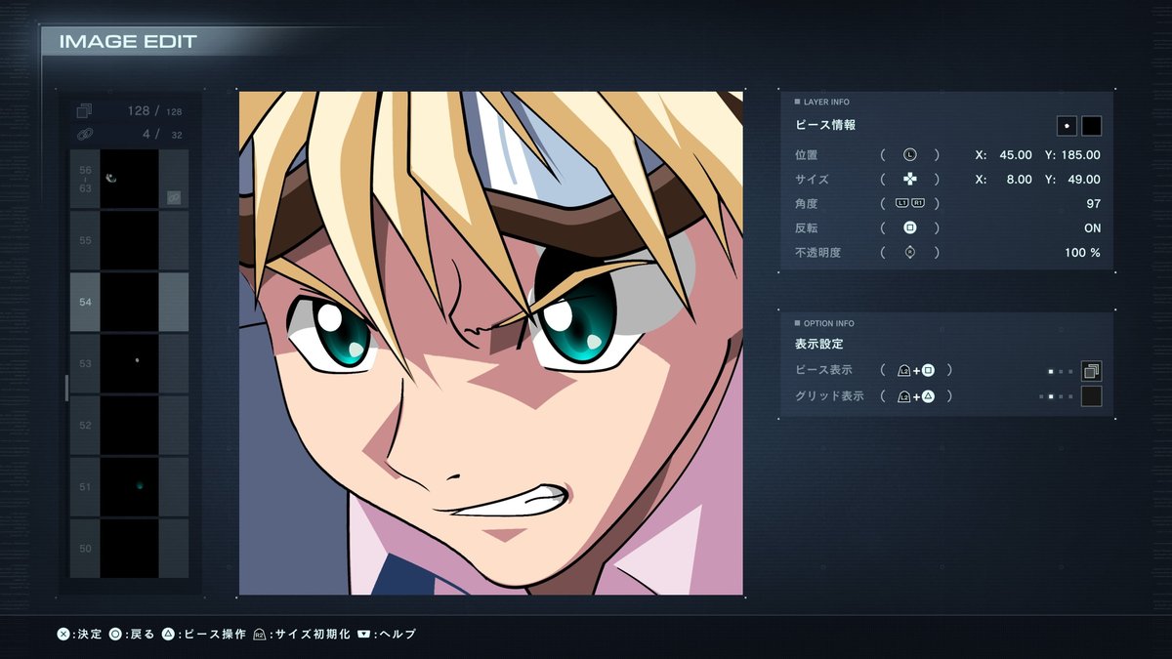The height and width of the screenshot is (659, 1172).
Task: Click the piece shape preview icon
Action: pos(1067,126)
